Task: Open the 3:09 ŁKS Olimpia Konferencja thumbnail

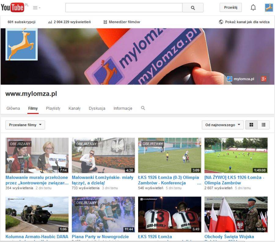Action: click(x=170, y=155)
